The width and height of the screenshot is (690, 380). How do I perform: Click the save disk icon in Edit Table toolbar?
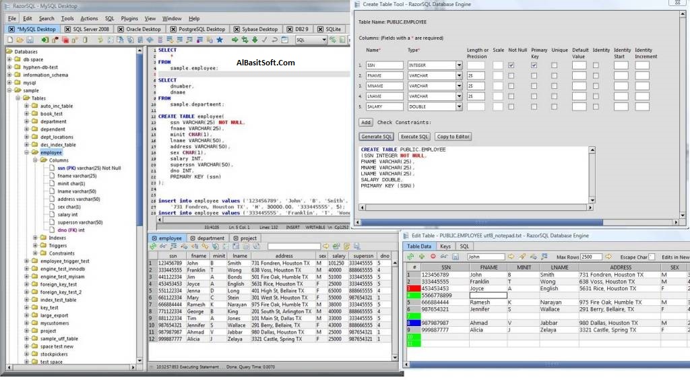click(x=456, y=257)
